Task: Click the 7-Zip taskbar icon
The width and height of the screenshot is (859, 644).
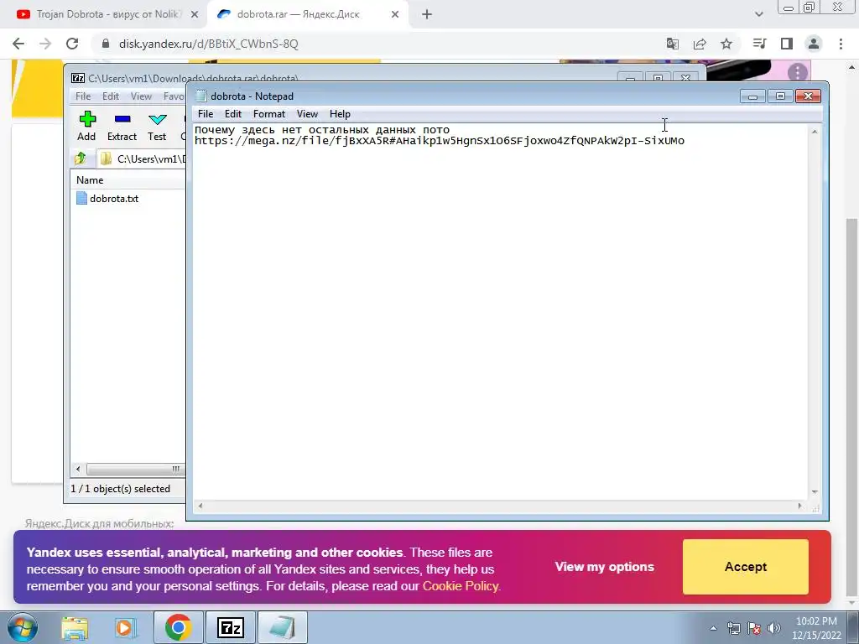Action: point(230,627)
